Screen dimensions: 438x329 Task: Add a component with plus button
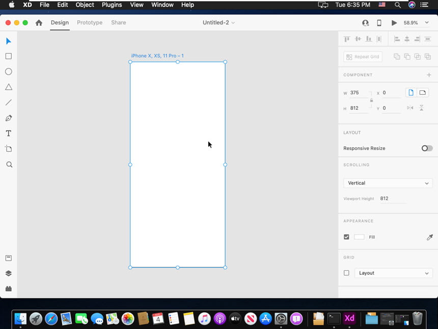click(429, 75)
